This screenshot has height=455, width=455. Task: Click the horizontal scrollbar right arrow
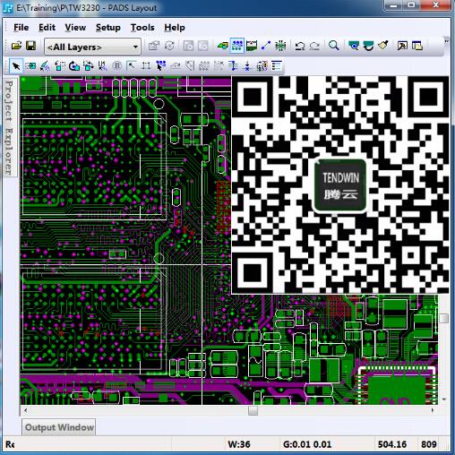[433, 410]
